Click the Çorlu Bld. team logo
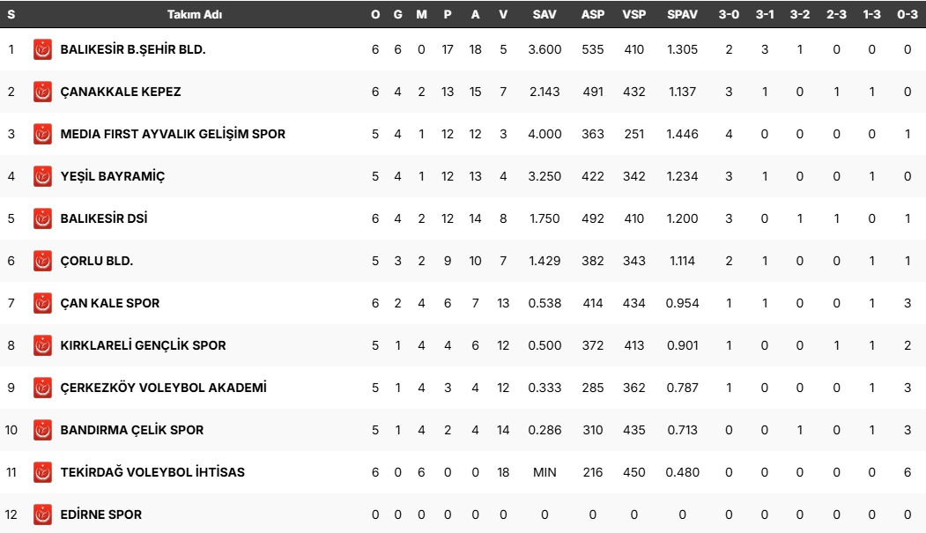The width and height of the screenshot is (926, 533). point(42,261)
